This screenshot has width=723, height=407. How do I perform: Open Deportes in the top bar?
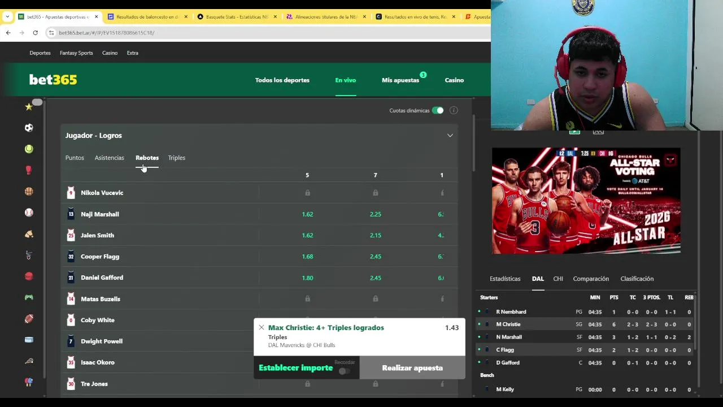(40, 53)
